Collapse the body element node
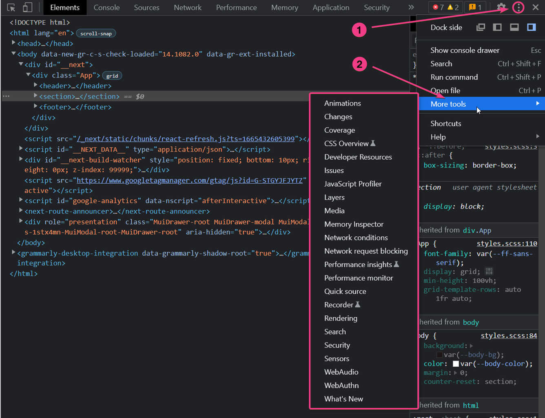The height and width of the screenshot is (418, 545). (x=13, y=53)
